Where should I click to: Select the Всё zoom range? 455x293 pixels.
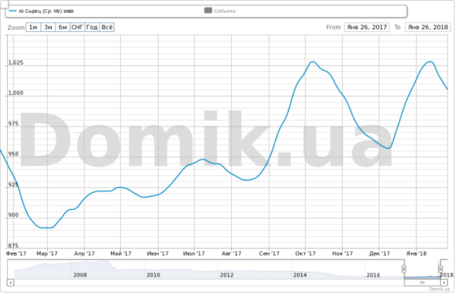pyautogui.click(x=107, y=27)
